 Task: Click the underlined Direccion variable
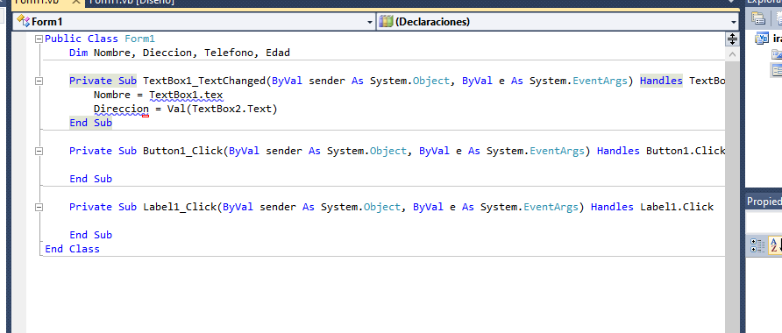point(121,110)
